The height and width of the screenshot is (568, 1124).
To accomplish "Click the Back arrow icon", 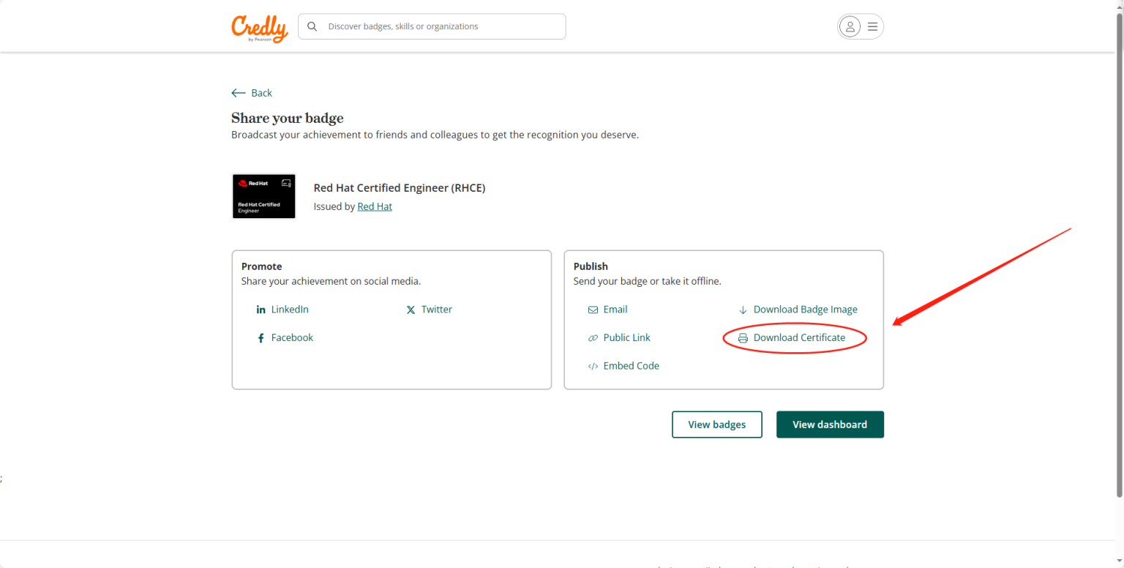I will 239,93.
